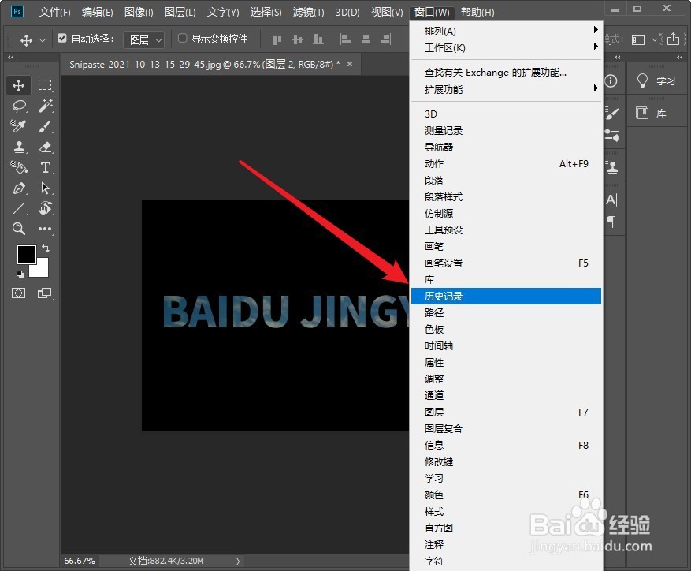
Task: Open the 滤镜(T) menu
Action: click(309, 12)
